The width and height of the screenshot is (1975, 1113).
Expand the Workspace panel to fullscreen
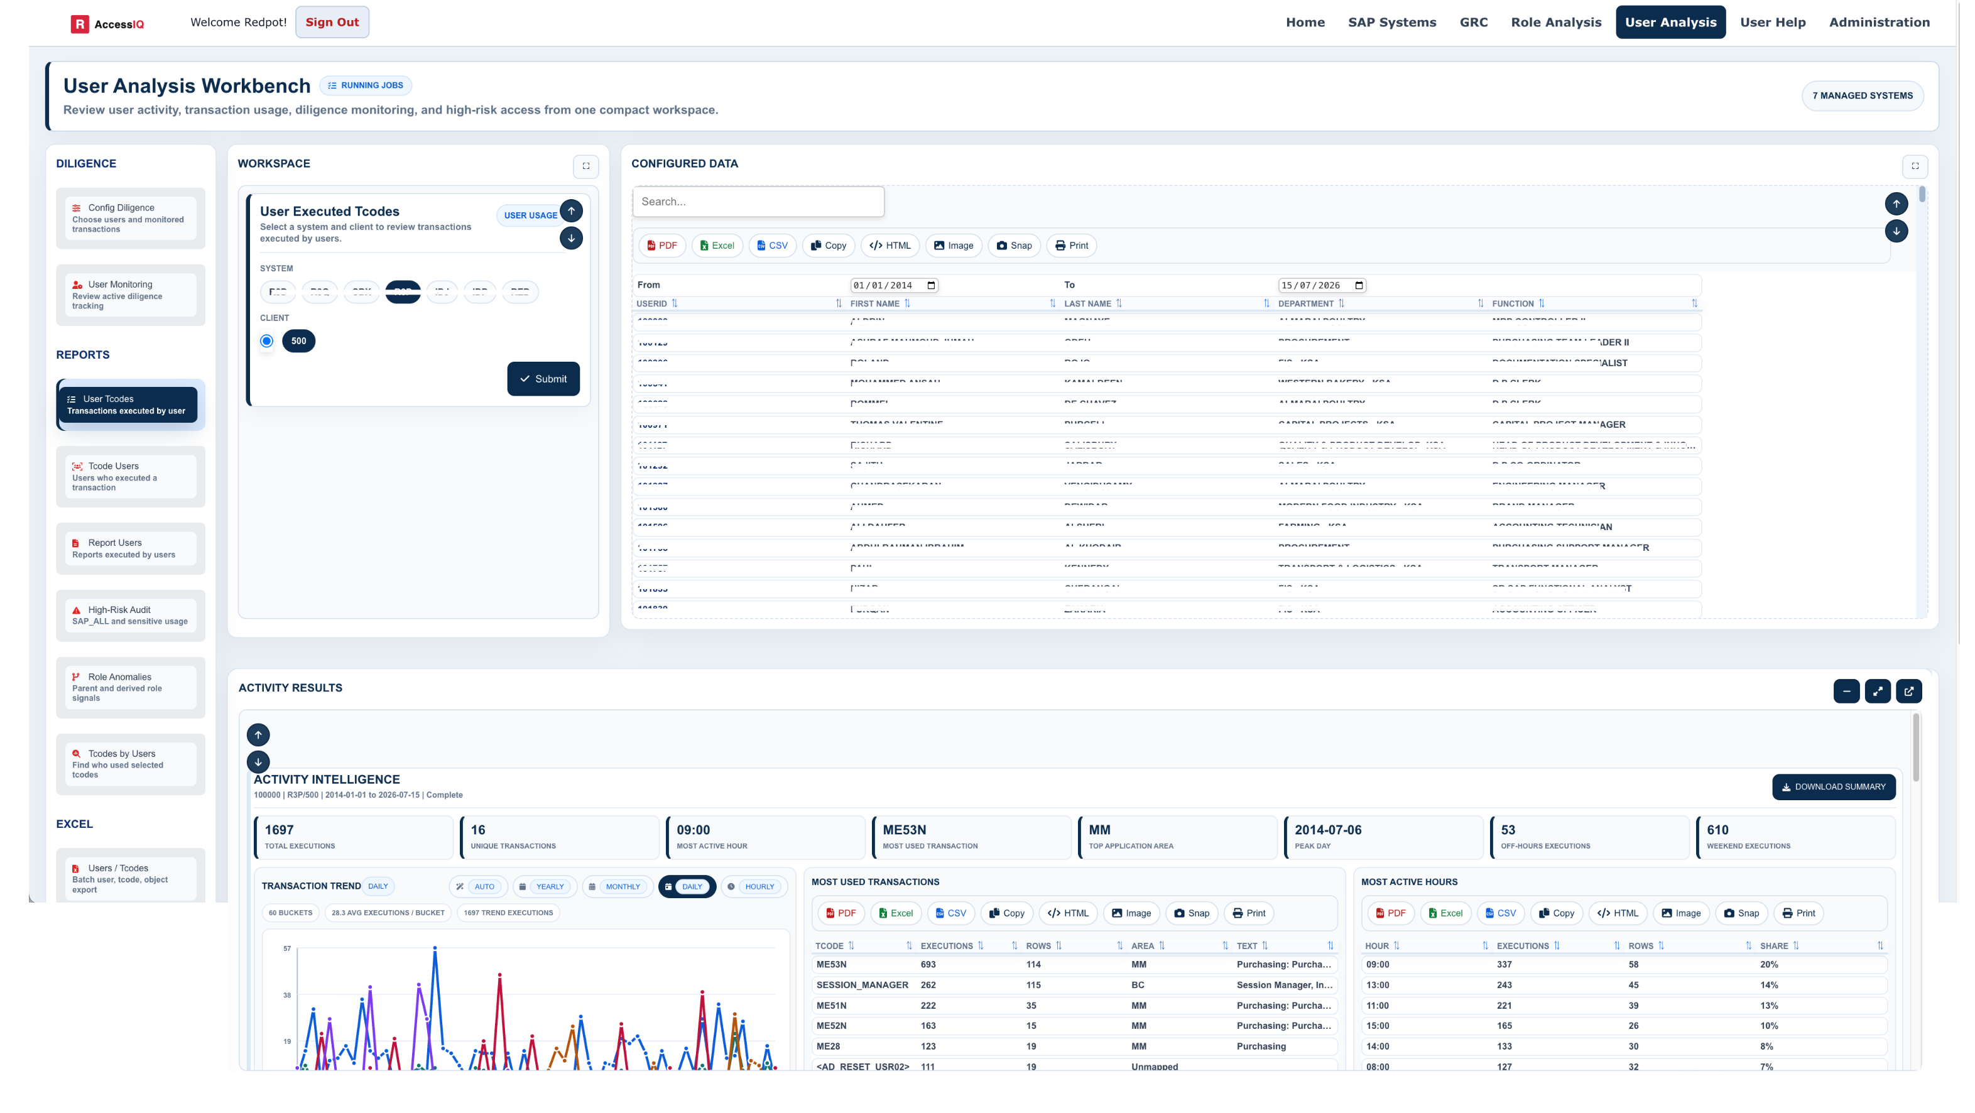point(585,166)
